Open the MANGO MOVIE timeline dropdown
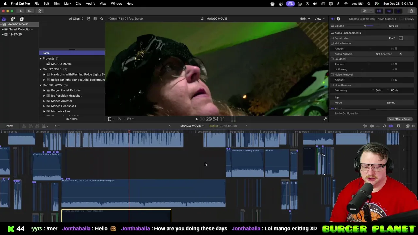 192,126
